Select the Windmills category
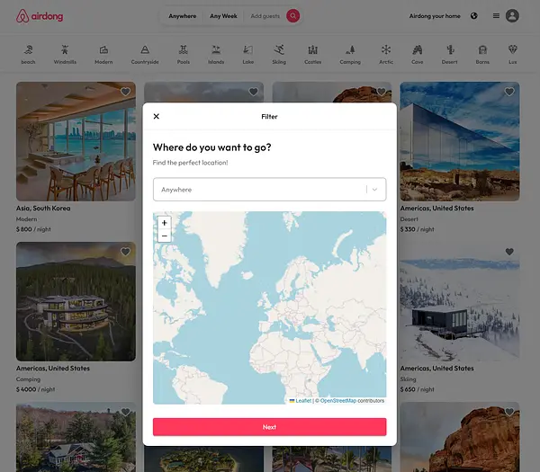 [65, 54]
